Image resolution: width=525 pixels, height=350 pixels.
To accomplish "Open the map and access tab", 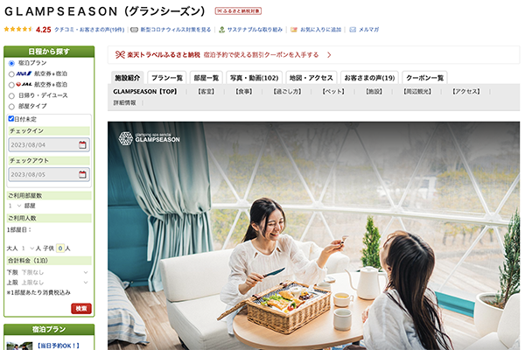I will click(x=311, y=78).
